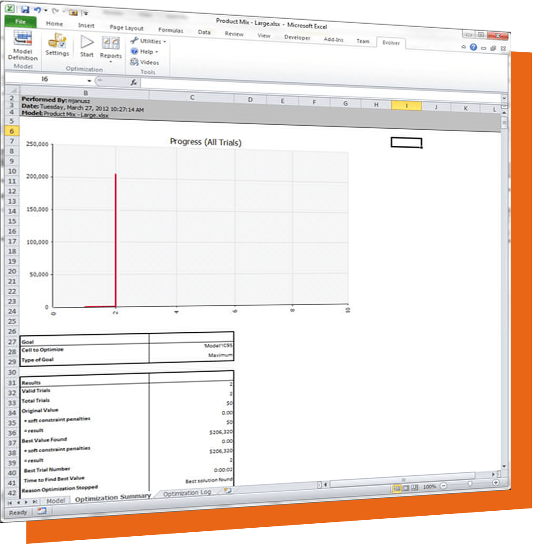Insert a new worksheet tab icon

click(x=227, y=490)
